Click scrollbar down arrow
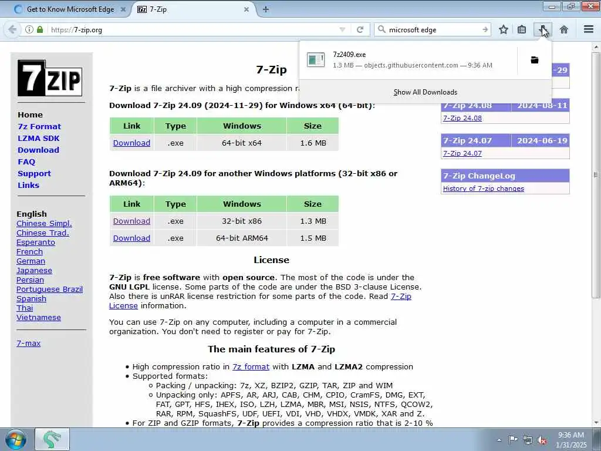This screenshot has width=601, height=451. [596, 423]
